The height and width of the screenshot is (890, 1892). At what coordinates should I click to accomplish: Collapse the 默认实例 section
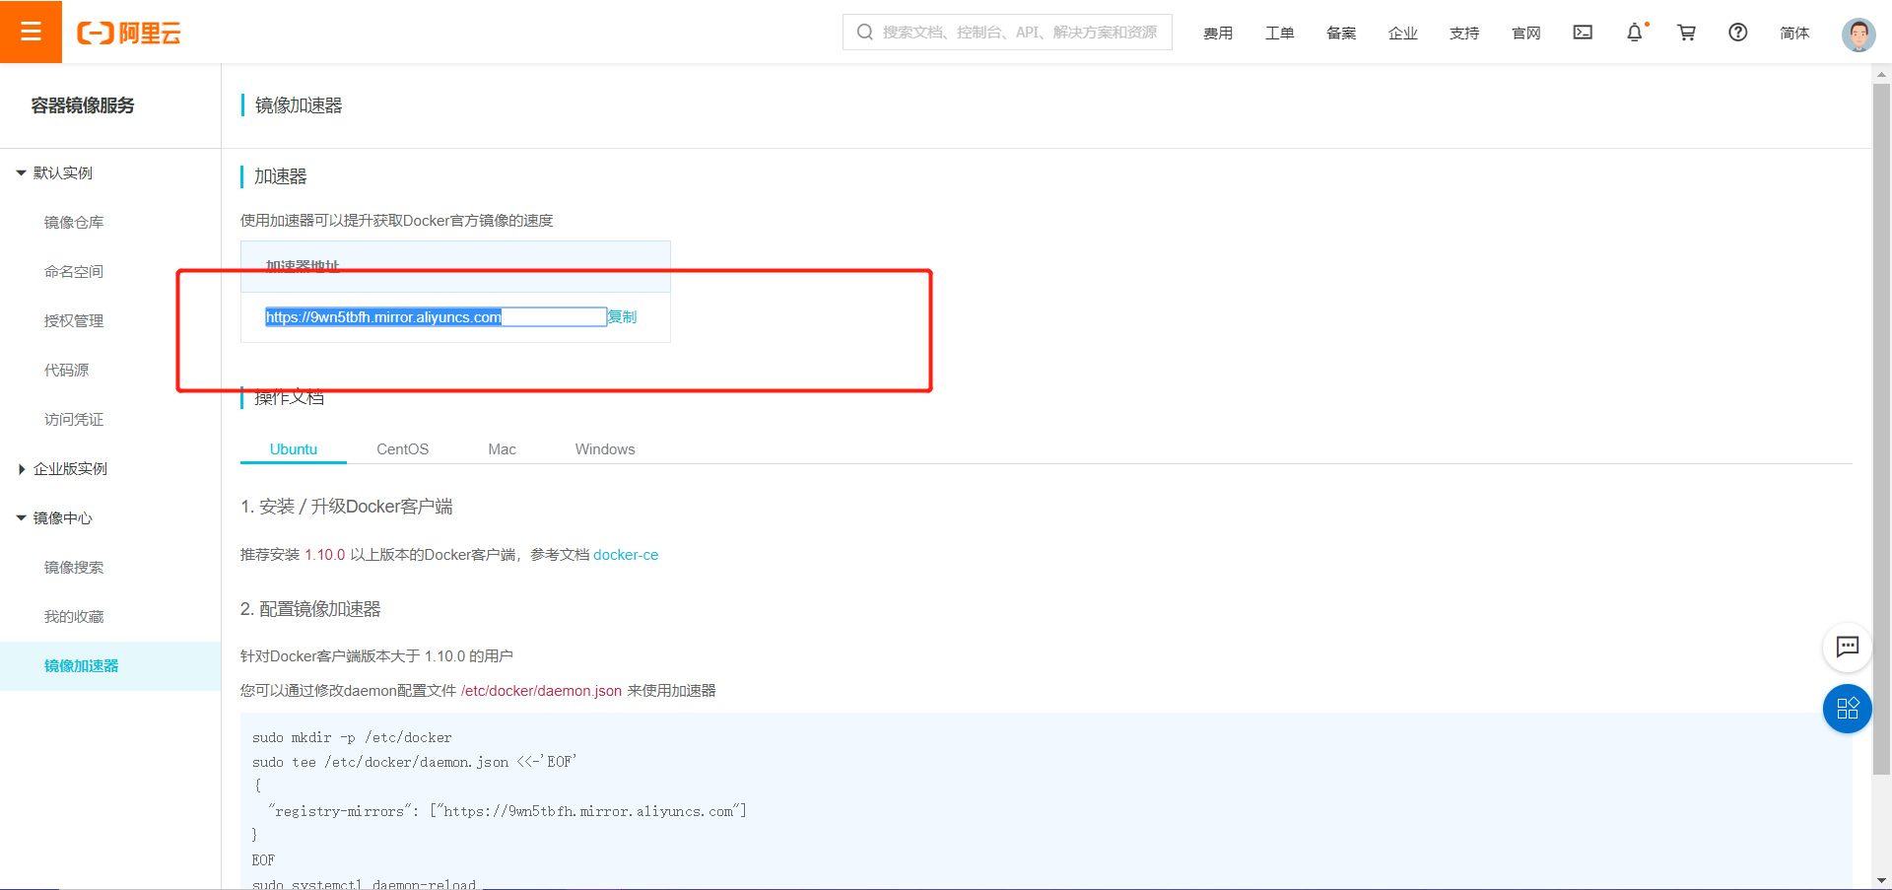tap(60, 172)
